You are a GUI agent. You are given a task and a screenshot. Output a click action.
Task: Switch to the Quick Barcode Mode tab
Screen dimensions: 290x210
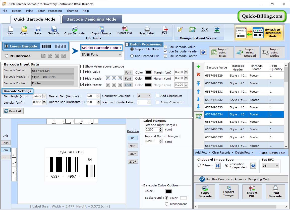pos(35,19)
